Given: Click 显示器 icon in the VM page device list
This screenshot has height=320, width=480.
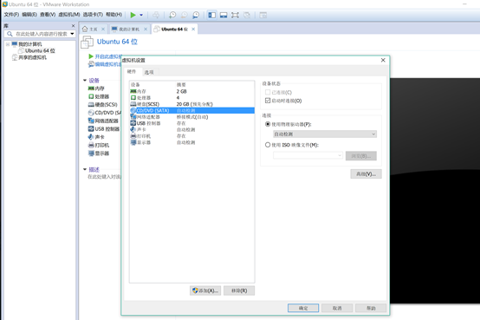Looking at the screenshot, I should [91, 153].
